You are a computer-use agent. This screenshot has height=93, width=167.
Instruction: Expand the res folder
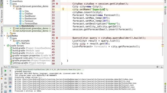(x=8, y=33)
